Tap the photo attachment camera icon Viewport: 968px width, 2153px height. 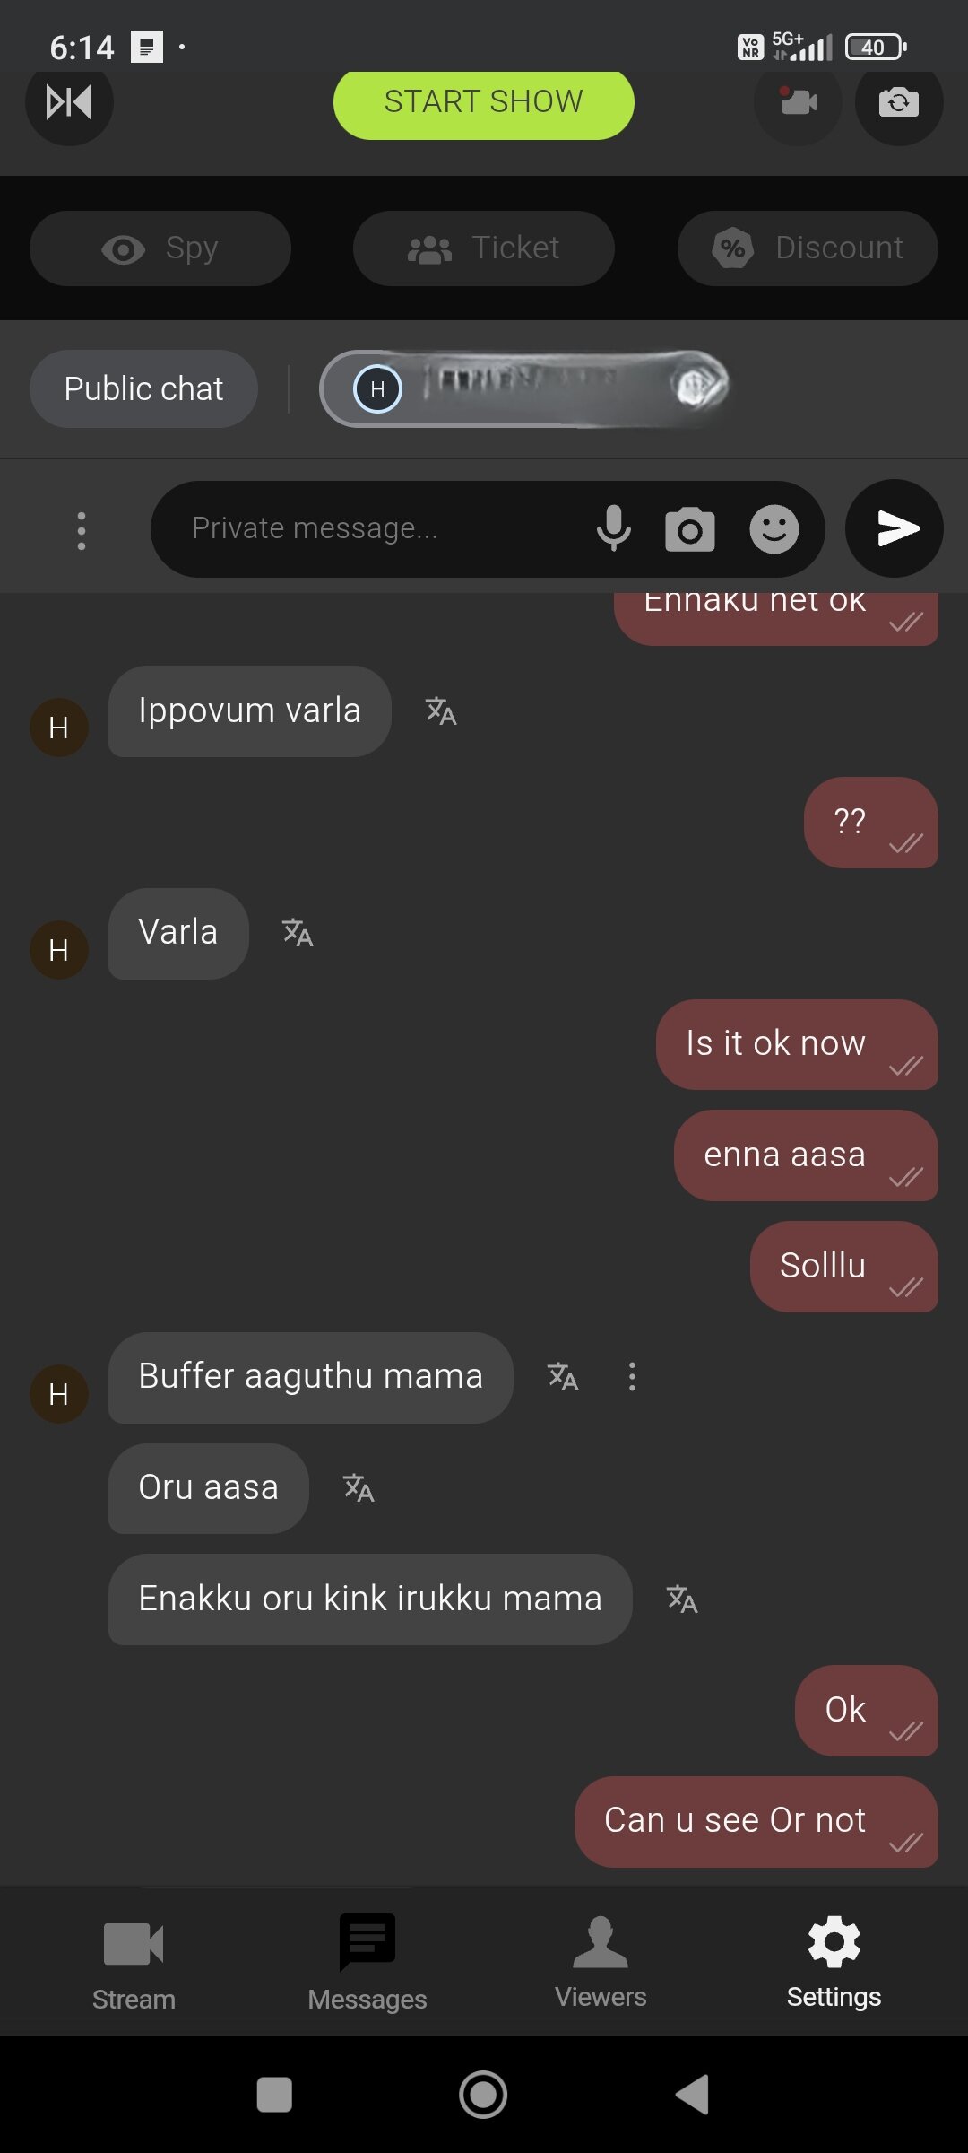689,528
